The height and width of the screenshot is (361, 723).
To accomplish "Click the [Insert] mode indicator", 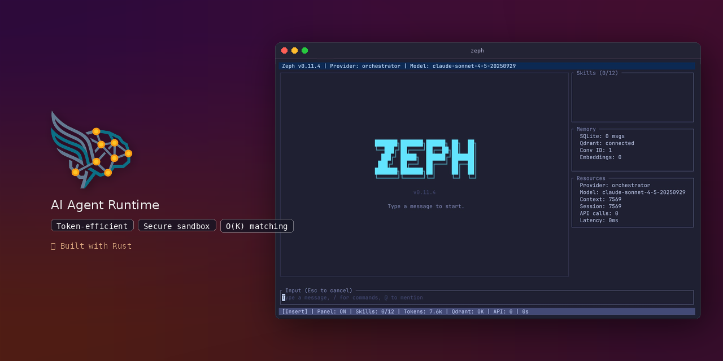I will pyautogui.click(x=294, y=311).
